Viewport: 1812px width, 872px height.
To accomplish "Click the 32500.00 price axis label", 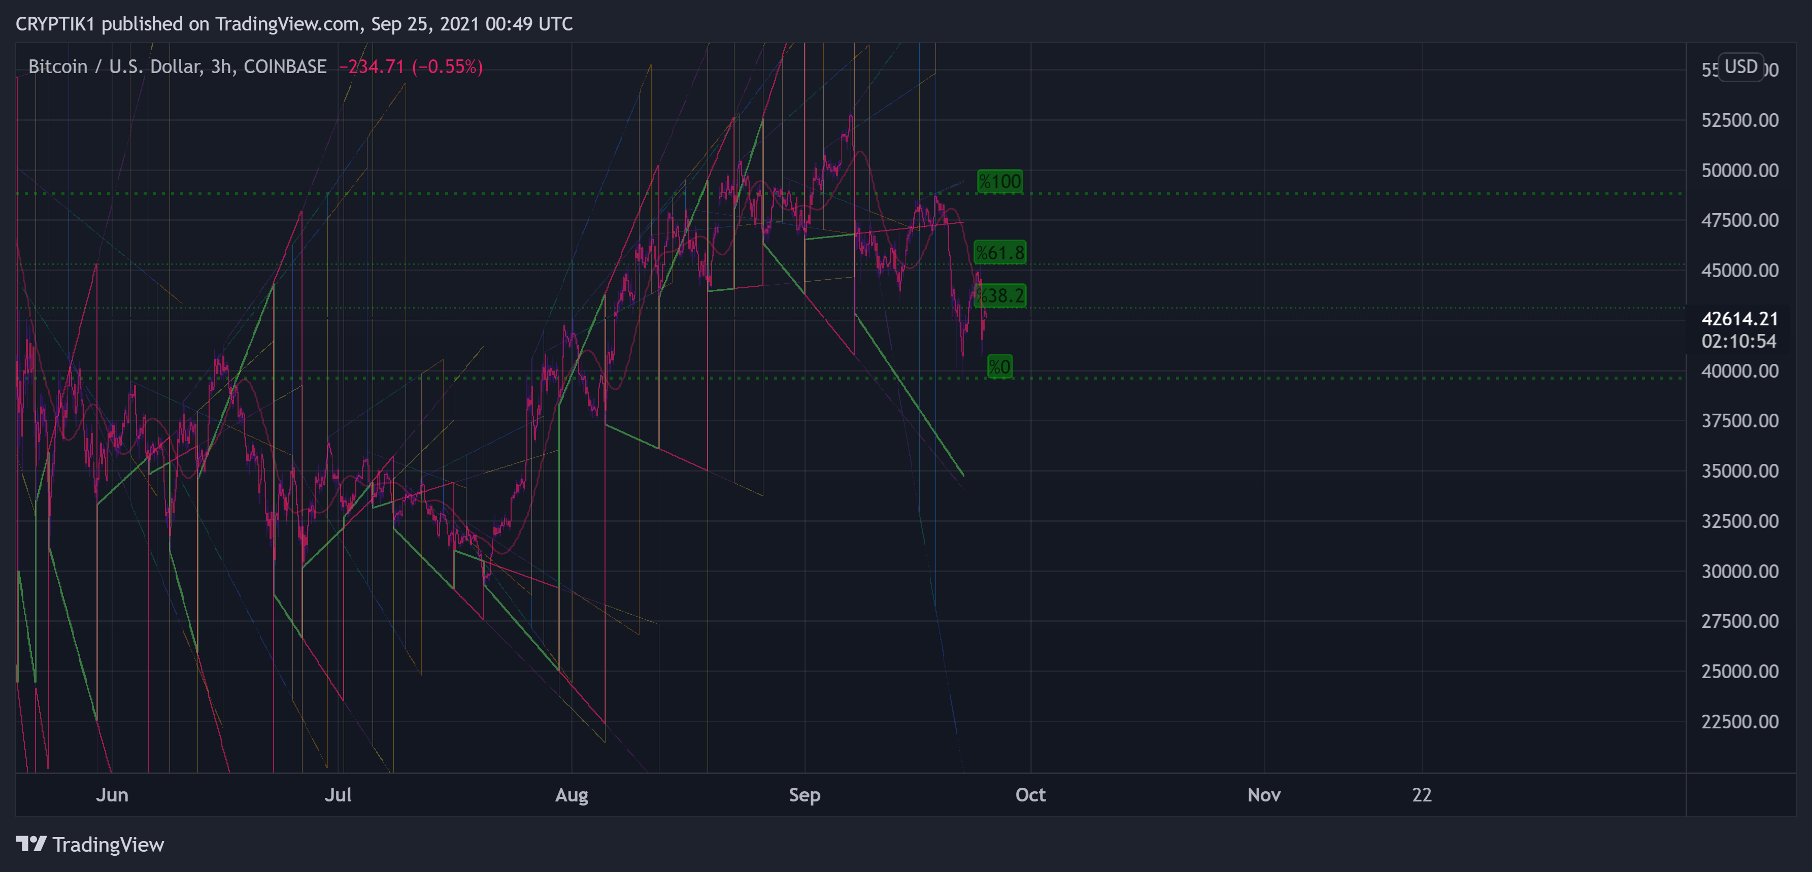I will coord(1739,521).
